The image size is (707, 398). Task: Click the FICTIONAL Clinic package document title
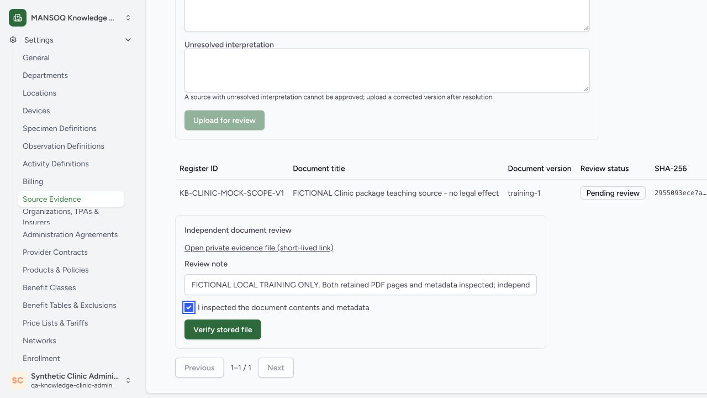point(396,193)
